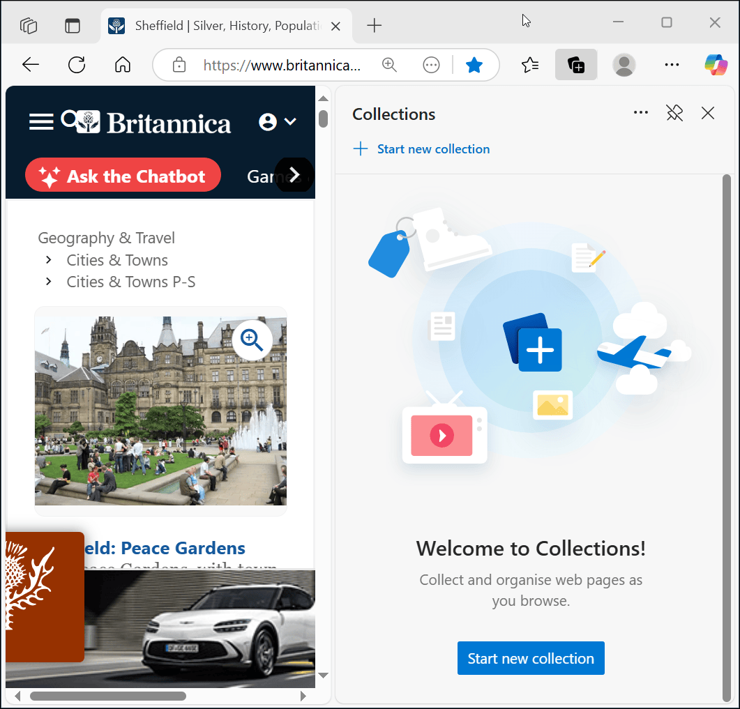Go back using the back arrow

[31, 64]
